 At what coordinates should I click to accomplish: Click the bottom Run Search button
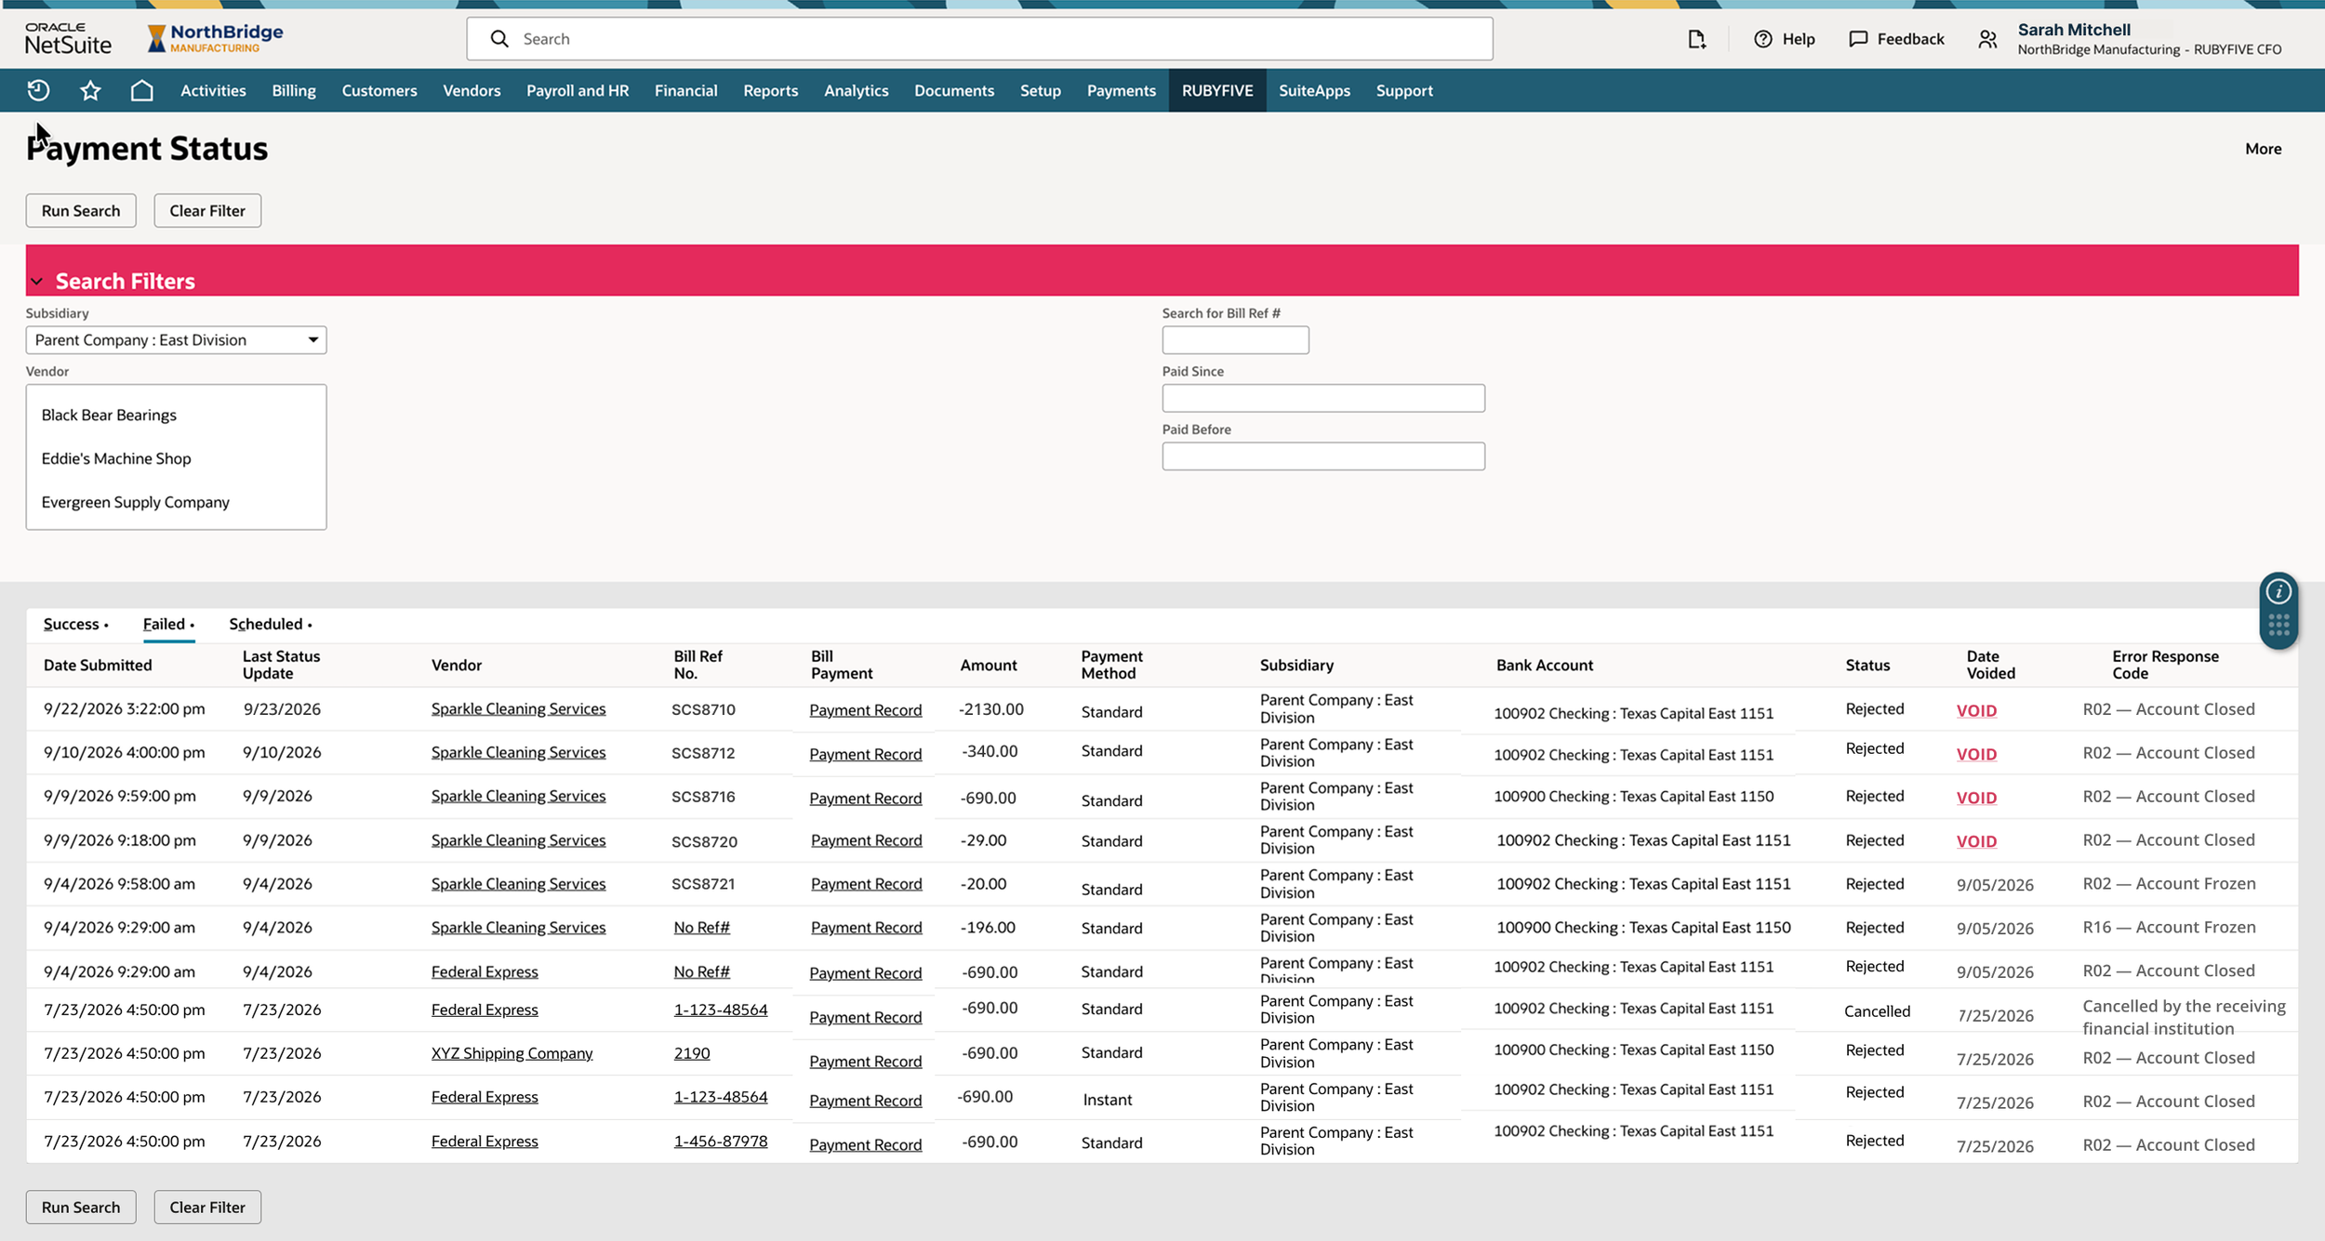[x=81, y=1208]
